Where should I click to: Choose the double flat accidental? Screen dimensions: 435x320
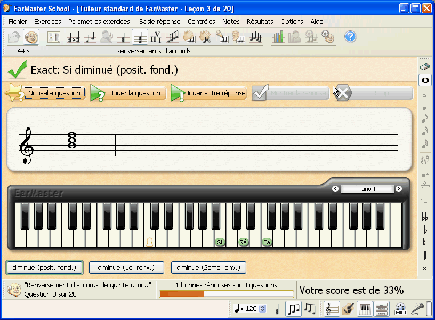click(x=425, y=217)
